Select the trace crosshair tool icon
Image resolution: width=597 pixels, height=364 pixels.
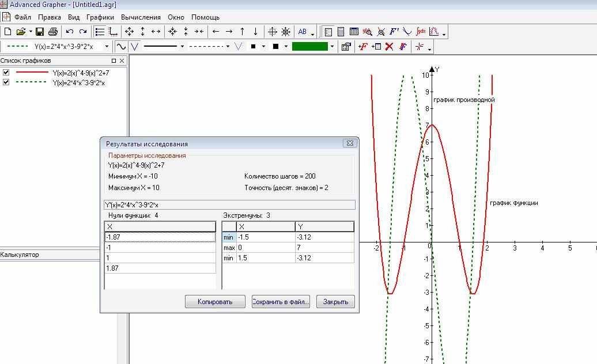tap(420, 47)
